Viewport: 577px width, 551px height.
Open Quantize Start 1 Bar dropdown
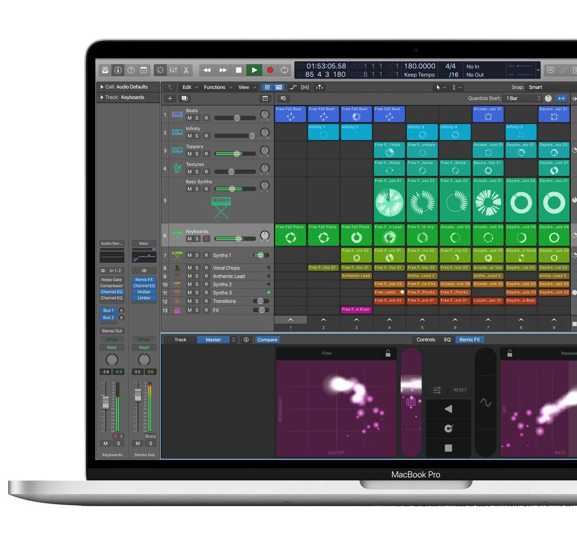(x=524, y=98)
